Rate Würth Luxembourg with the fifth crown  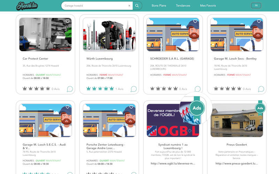click(x=112, y=89)
